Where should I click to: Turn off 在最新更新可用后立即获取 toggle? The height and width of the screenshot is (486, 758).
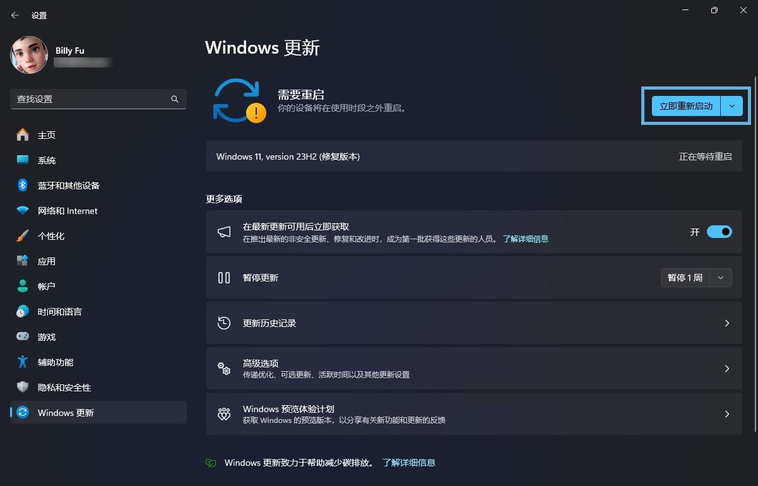click(720, 232)
